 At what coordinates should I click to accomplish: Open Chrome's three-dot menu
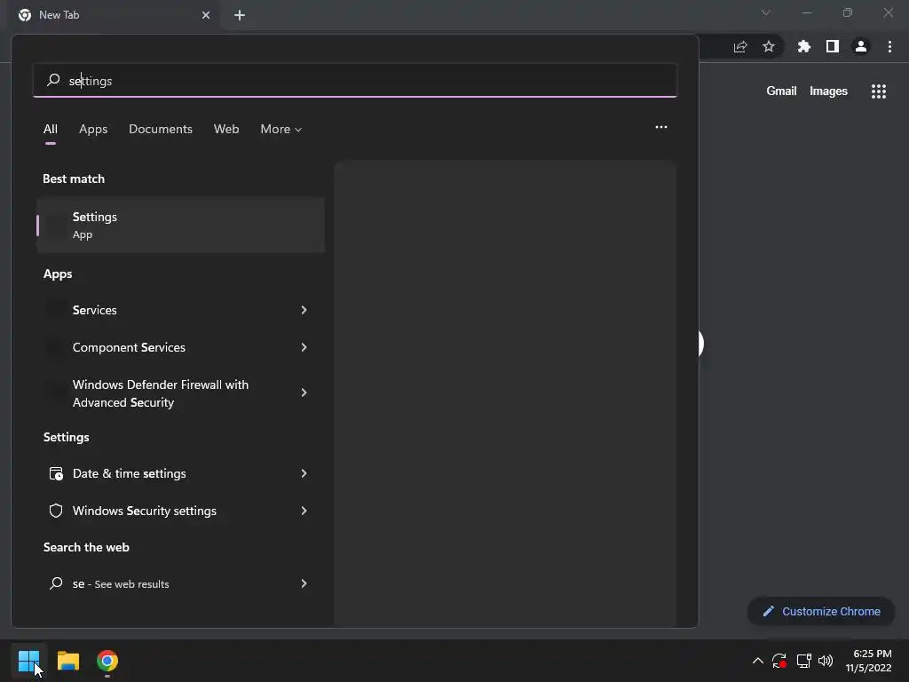[x=889, y=46]
